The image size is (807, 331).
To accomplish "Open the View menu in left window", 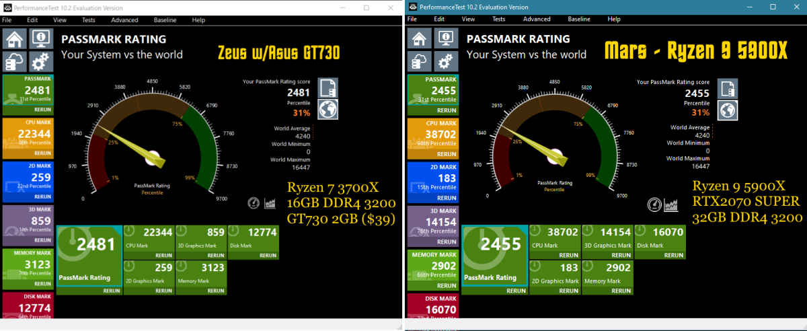I will tap(61, 20).
